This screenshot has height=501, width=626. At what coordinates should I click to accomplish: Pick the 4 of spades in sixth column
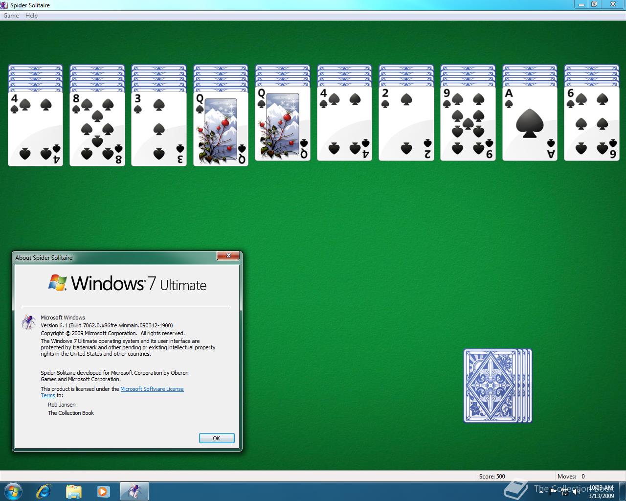pos(344,124)
